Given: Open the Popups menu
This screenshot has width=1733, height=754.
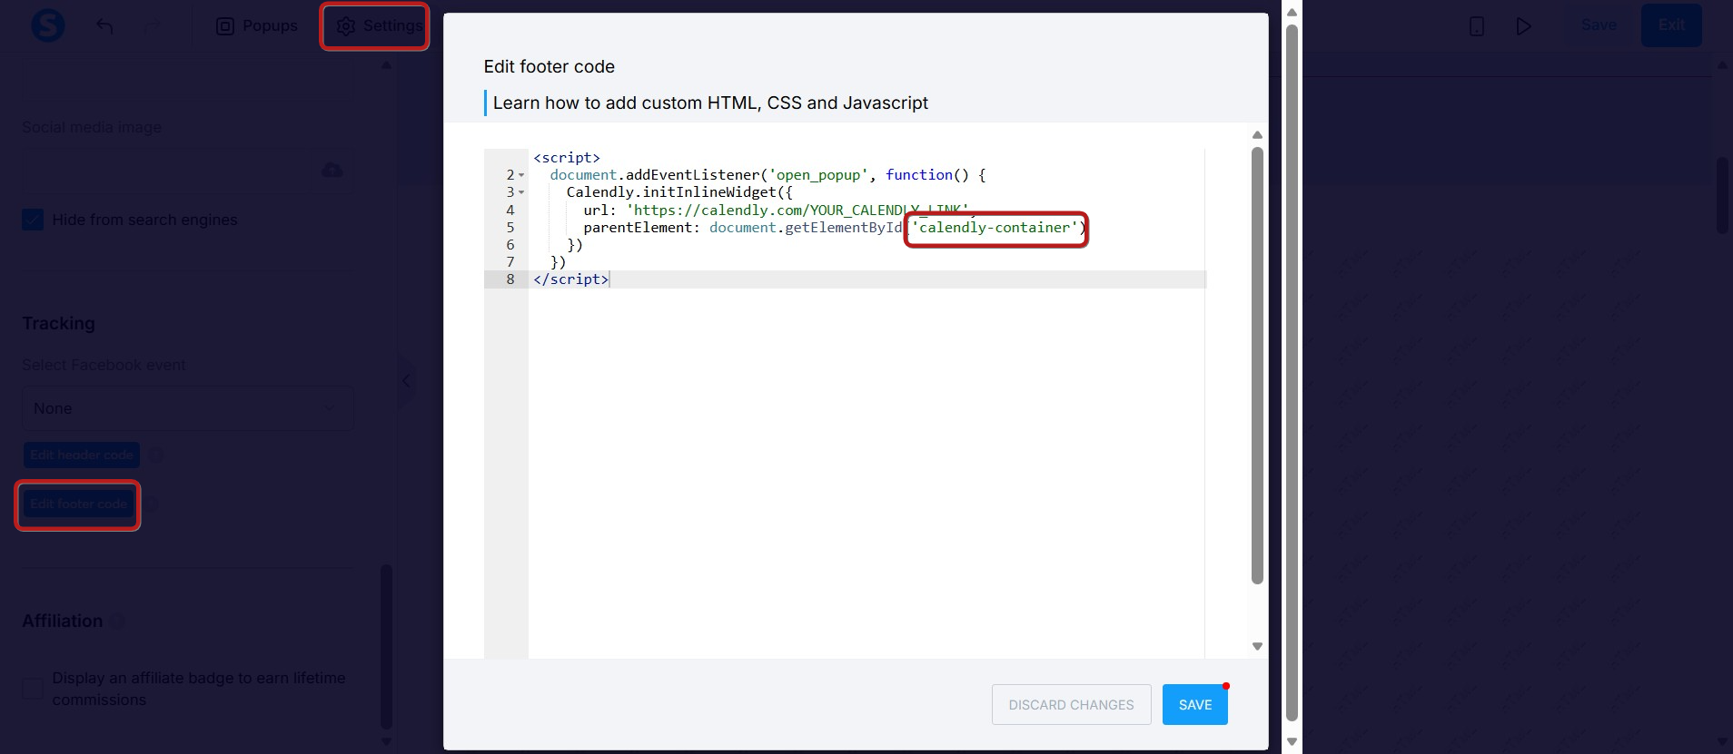Looking at the screenshot, I should tap(257, 26).
